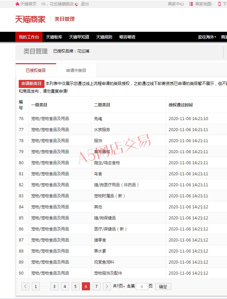Go to page 7 in pagination
Viewport: 227px width, 299px height.
click(96, 286)
